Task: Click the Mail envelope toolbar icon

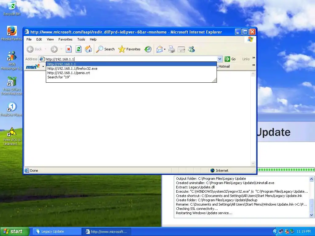Action: 160,49
